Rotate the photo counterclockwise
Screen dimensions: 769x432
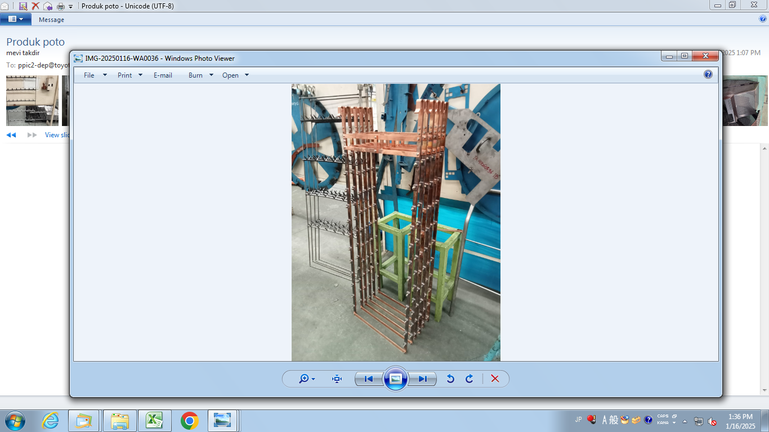(450, 379)
